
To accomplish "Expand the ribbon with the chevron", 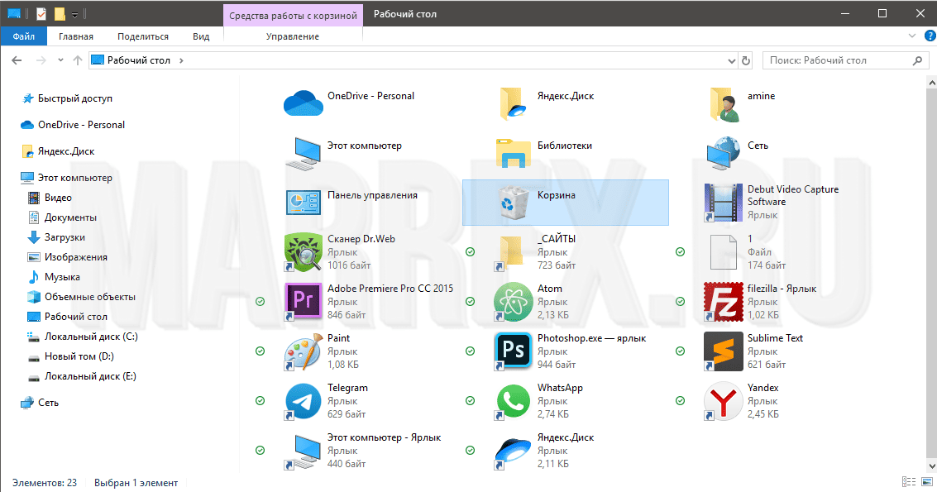I will (912, 36).
